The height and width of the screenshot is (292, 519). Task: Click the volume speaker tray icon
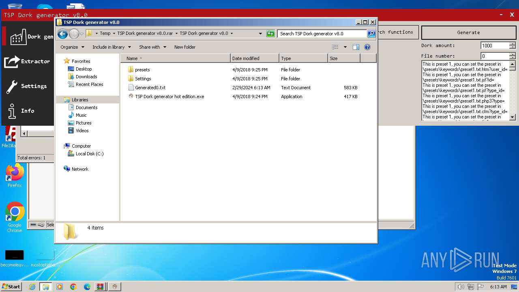(x=461, y=287)
